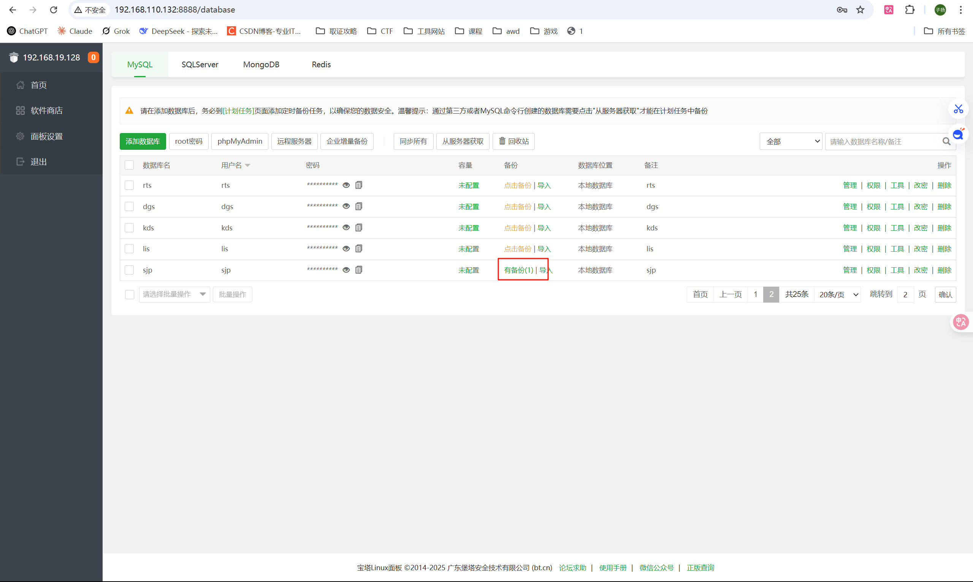
Task: Click the database search magnifier icon
Action: (946, 141)
